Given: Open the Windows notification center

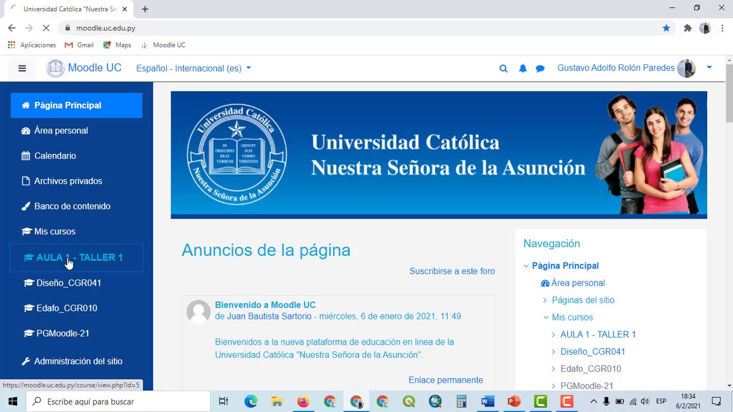Looking at the screenshot, I should click(716, 402).
